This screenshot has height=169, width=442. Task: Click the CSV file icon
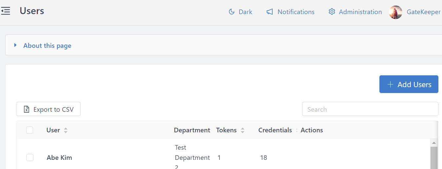coord(27,109)
